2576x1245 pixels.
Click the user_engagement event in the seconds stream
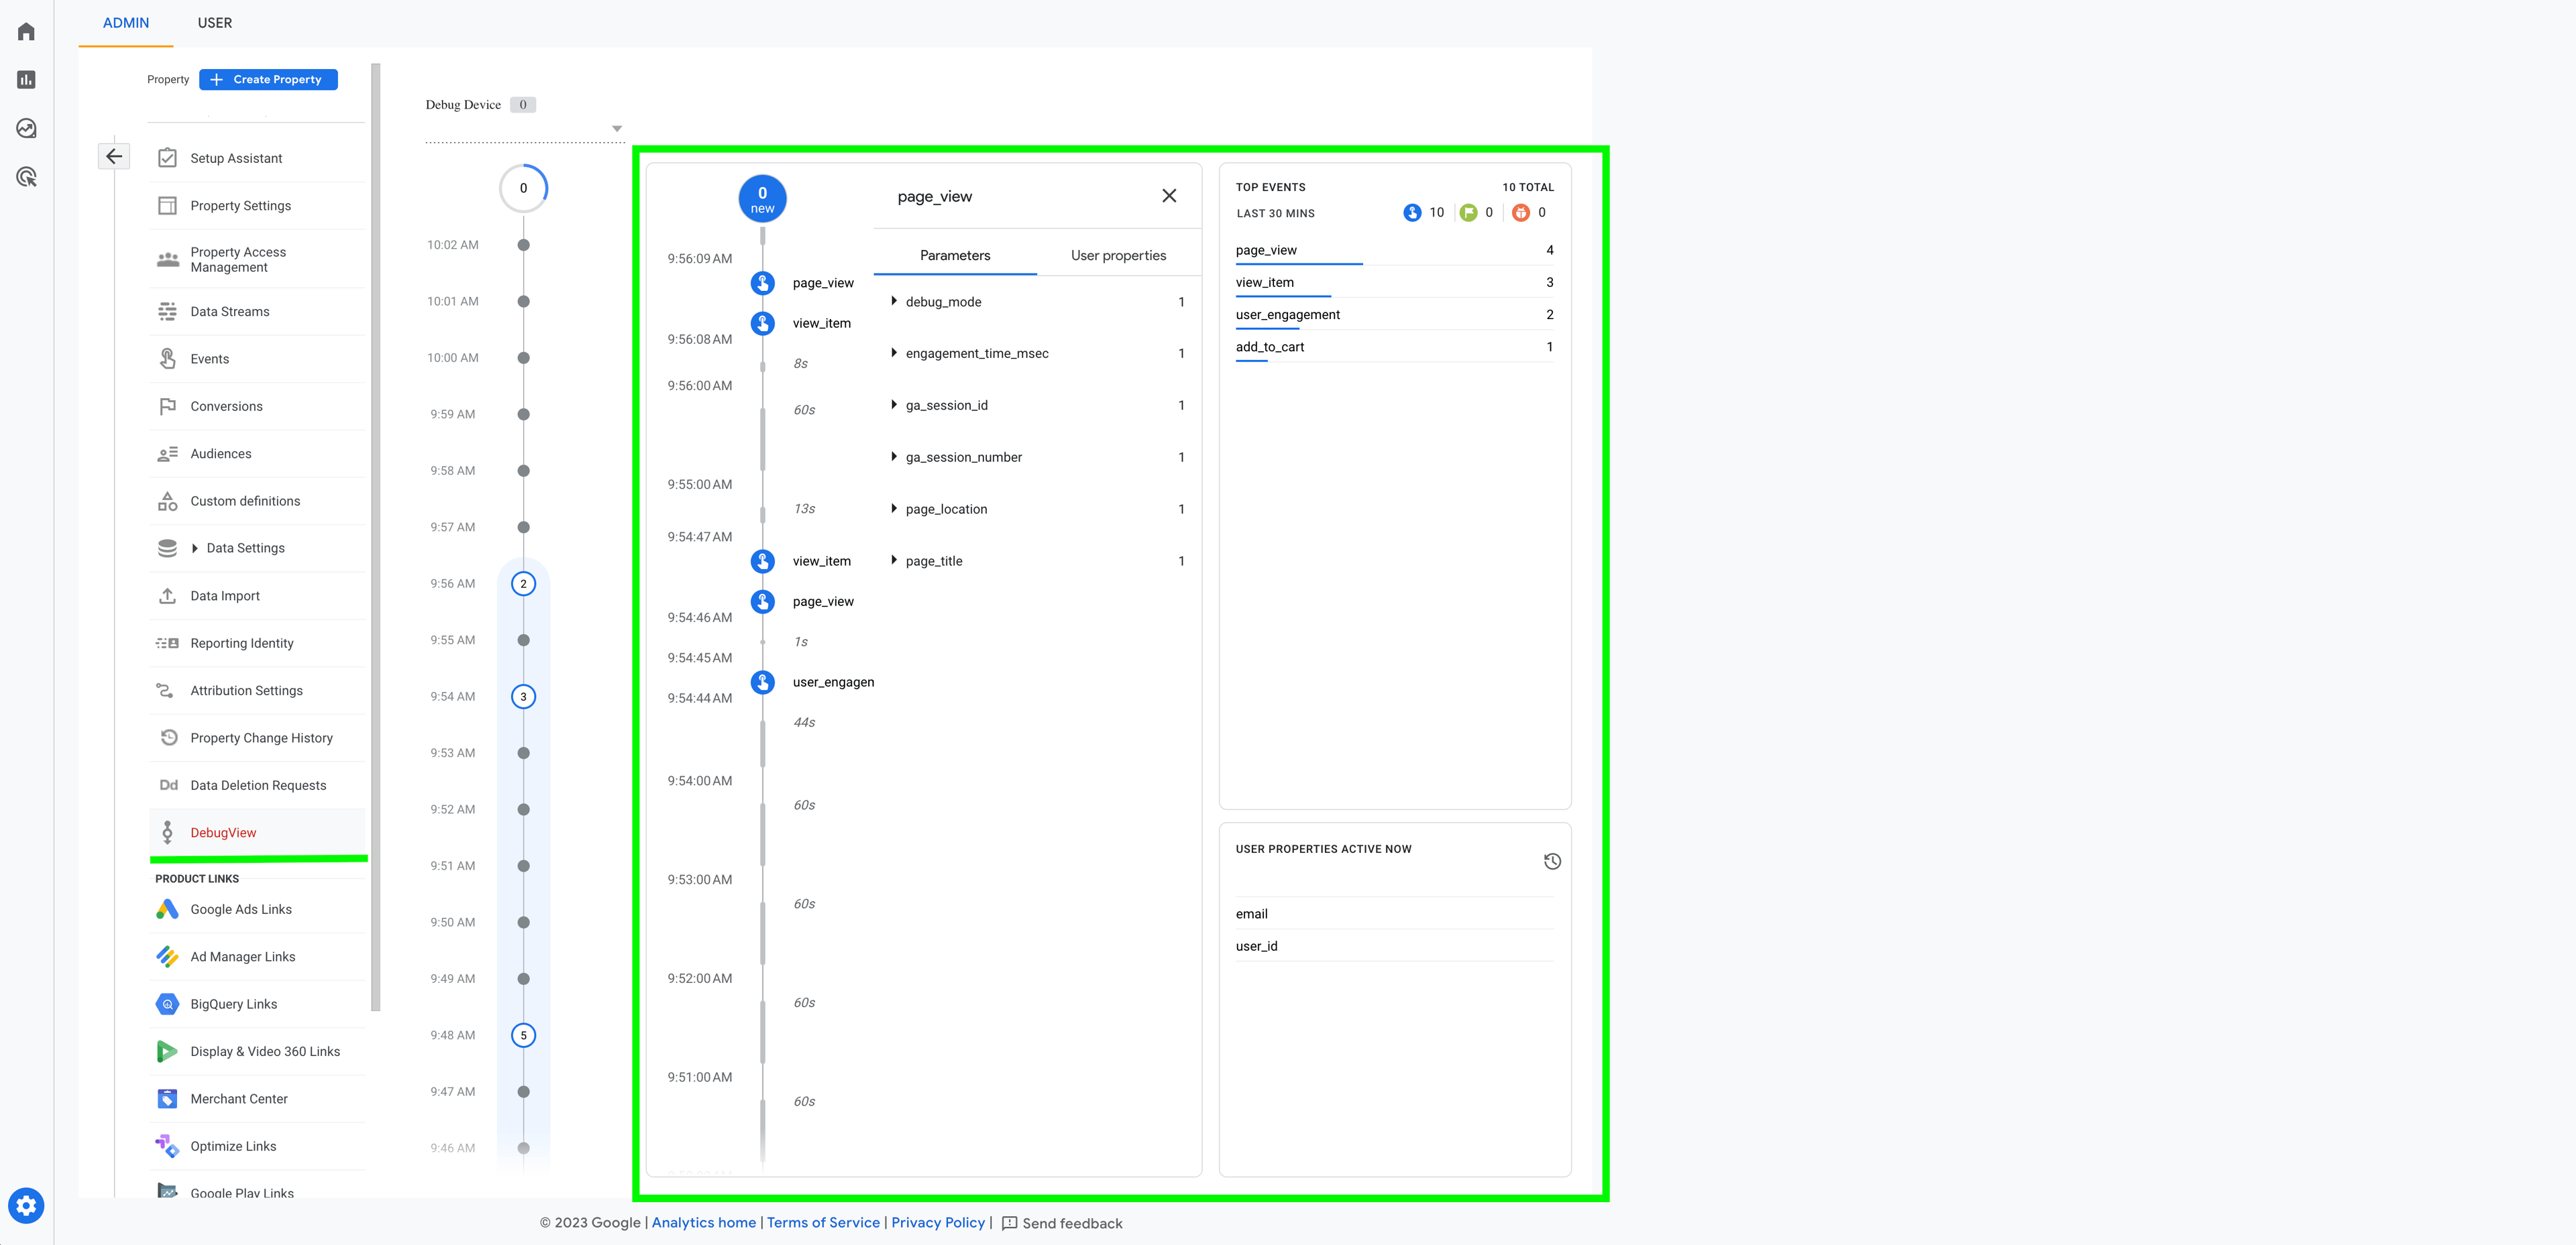tap(812, 683)
